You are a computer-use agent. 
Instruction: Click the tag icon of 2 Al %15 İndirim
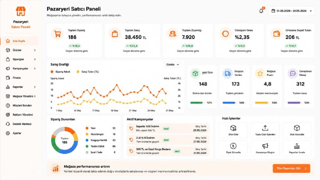tap(131, 140)
